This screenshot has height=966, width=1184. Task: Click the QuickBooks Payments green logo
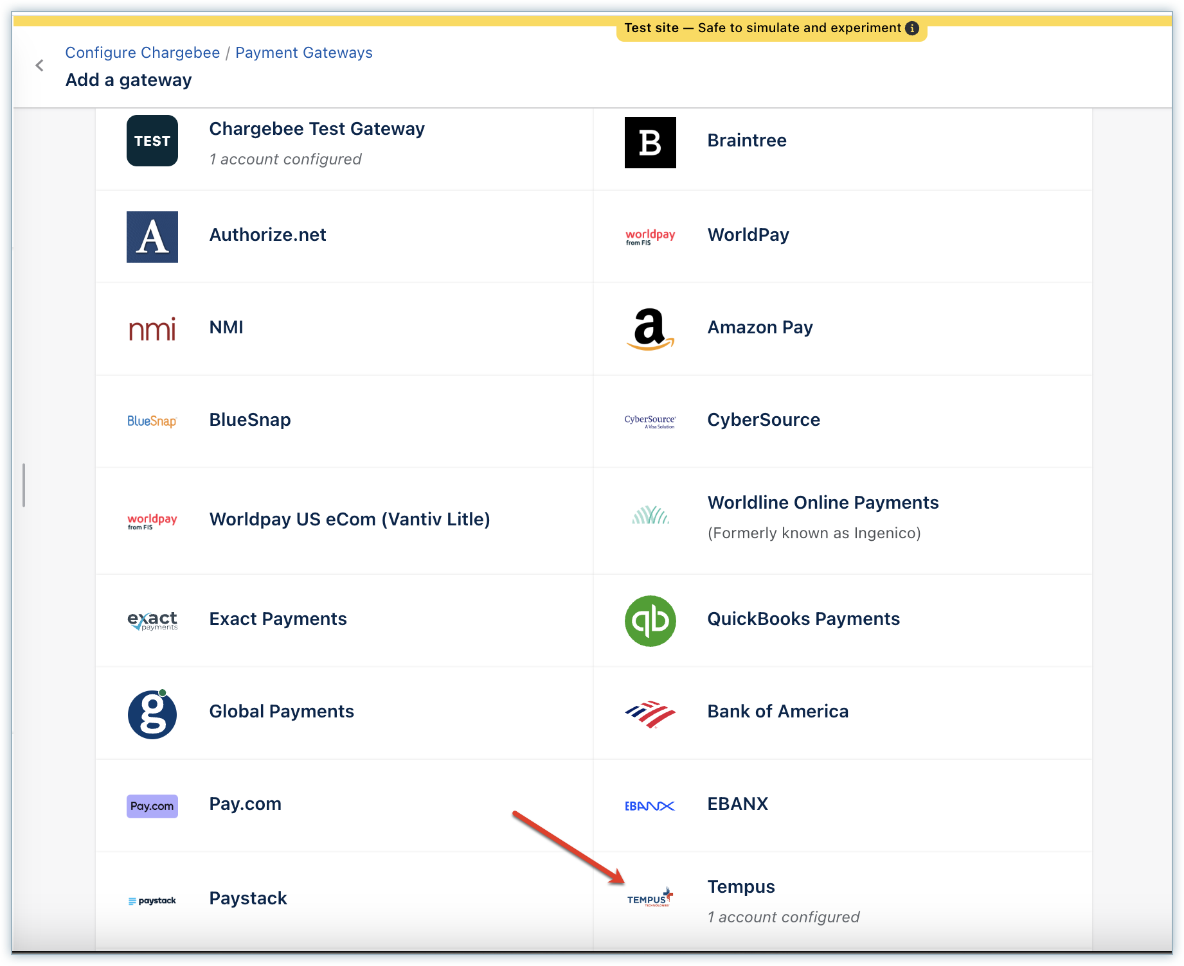pyautogui.click(x=650, y=621)
